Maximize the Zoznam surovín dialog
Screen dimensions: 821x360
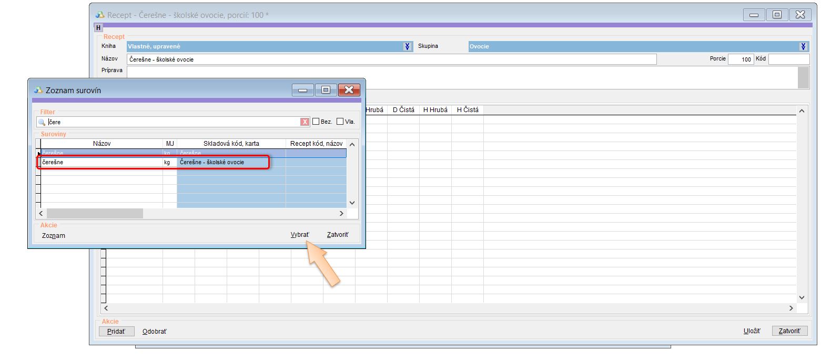point(326,90)
